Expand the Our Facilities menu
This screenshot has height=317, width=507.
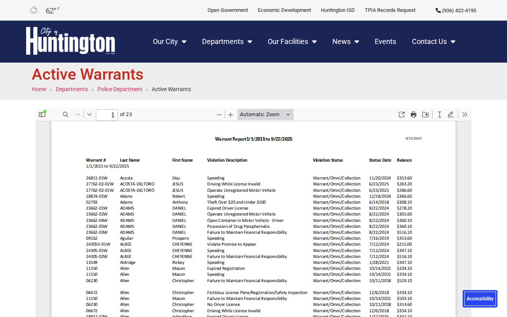[292, 42]
